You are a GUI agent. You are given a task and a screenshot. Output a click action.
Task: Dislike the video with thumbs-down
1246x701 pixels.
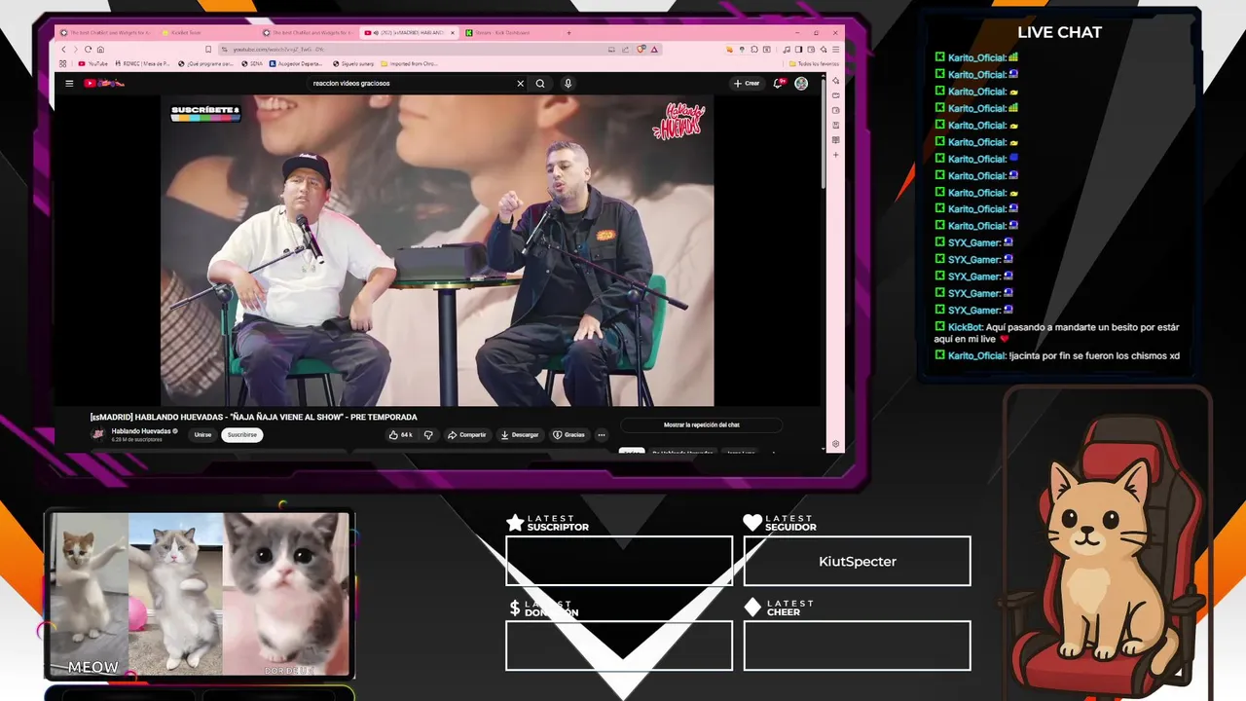tap(428, 435)
